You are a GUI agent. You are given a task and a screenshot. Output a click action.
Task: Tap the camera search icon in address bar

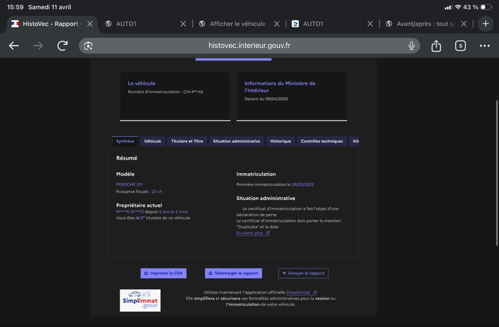(x=88, y=45)
